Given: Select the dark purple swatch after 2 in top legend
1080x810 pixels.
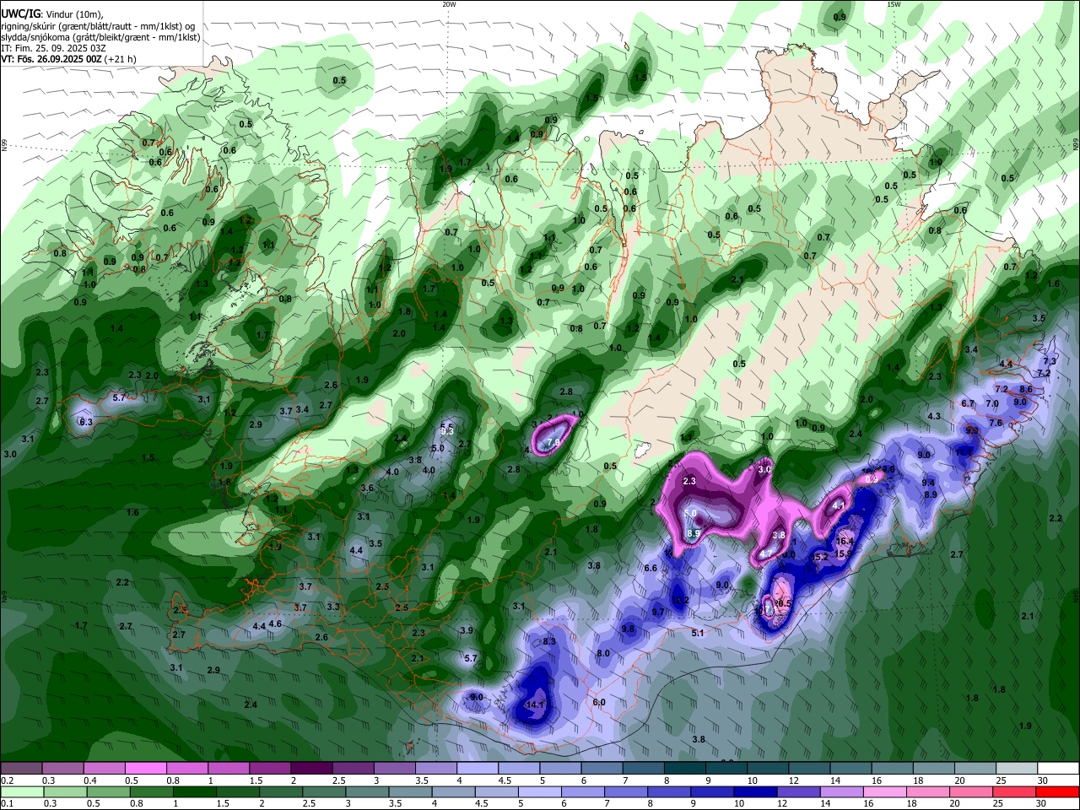Looking at the screenshot, I should [x=310, y=768].
